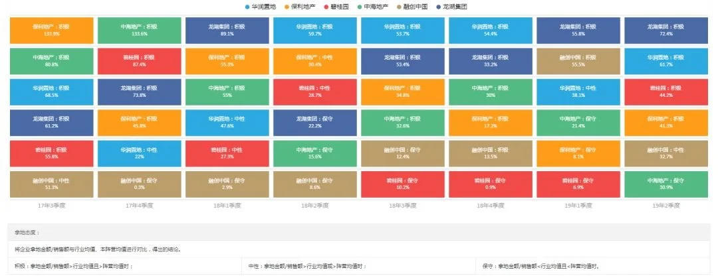
Task: Click the 融创中国 13.5% cell
Action: point(491,154)
